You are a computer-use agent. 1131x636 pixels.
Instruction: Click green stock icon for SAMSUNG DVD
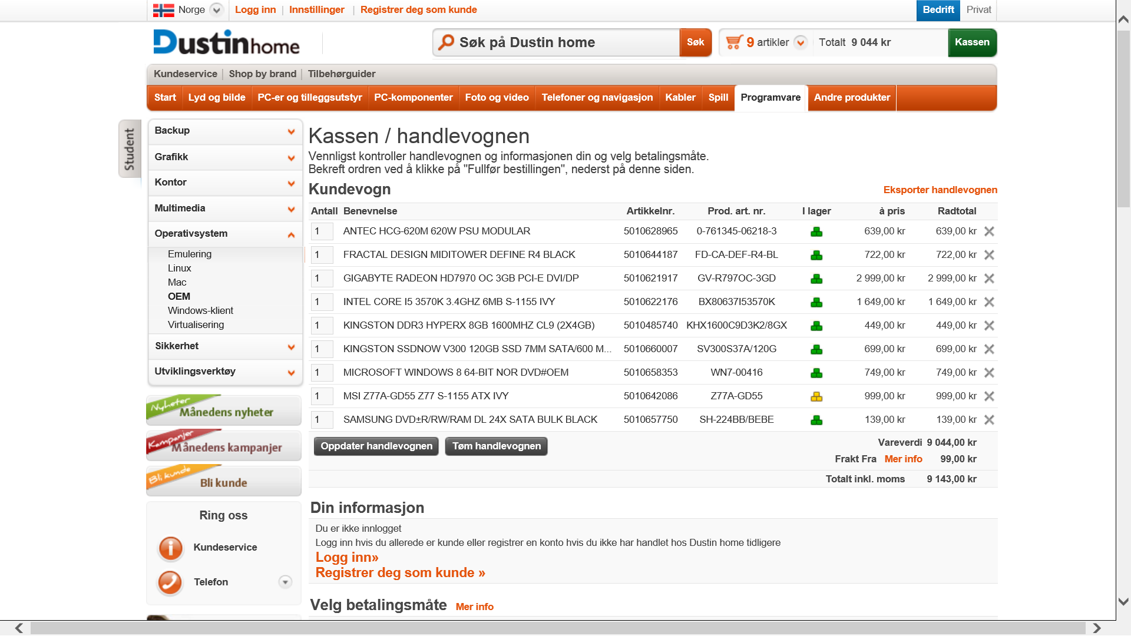tap(816, 420)
